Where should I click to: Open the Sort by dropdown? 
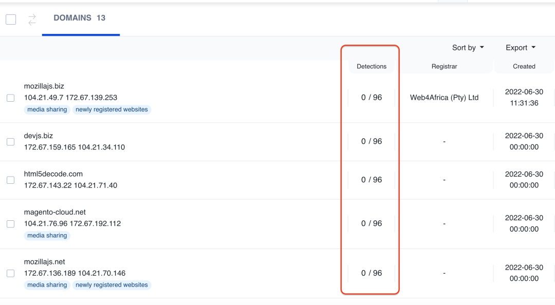click(468, 48)
